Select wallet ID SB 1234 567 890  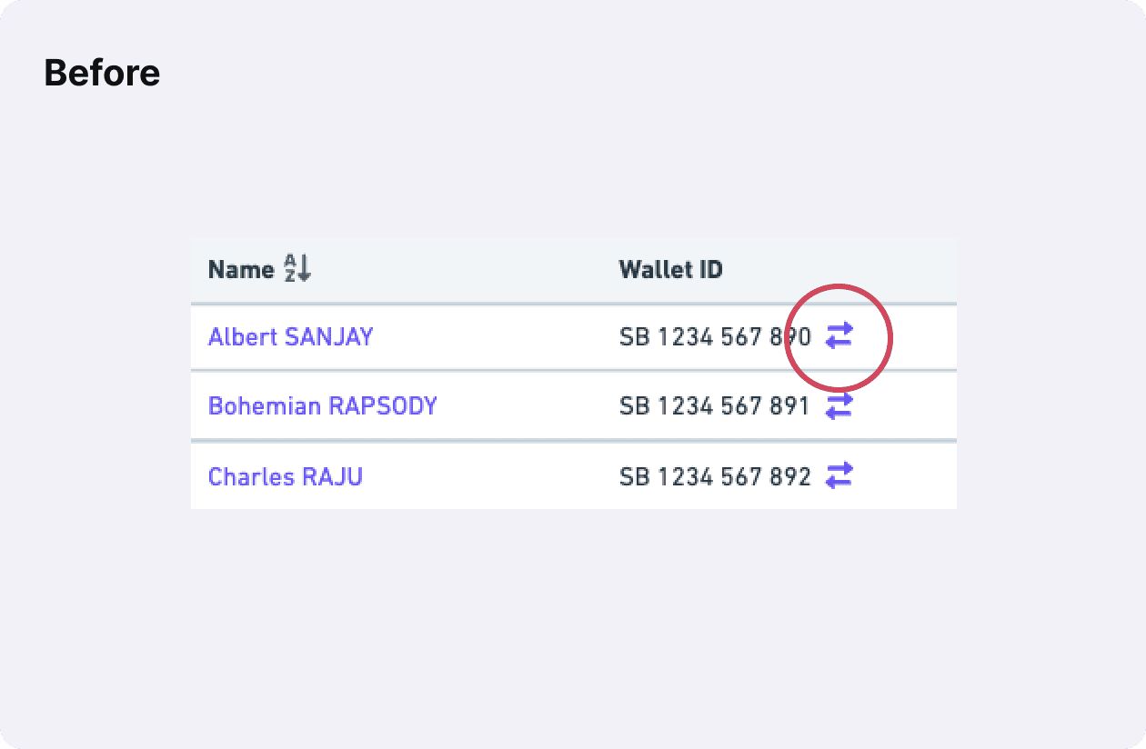[x=715, y=337]
